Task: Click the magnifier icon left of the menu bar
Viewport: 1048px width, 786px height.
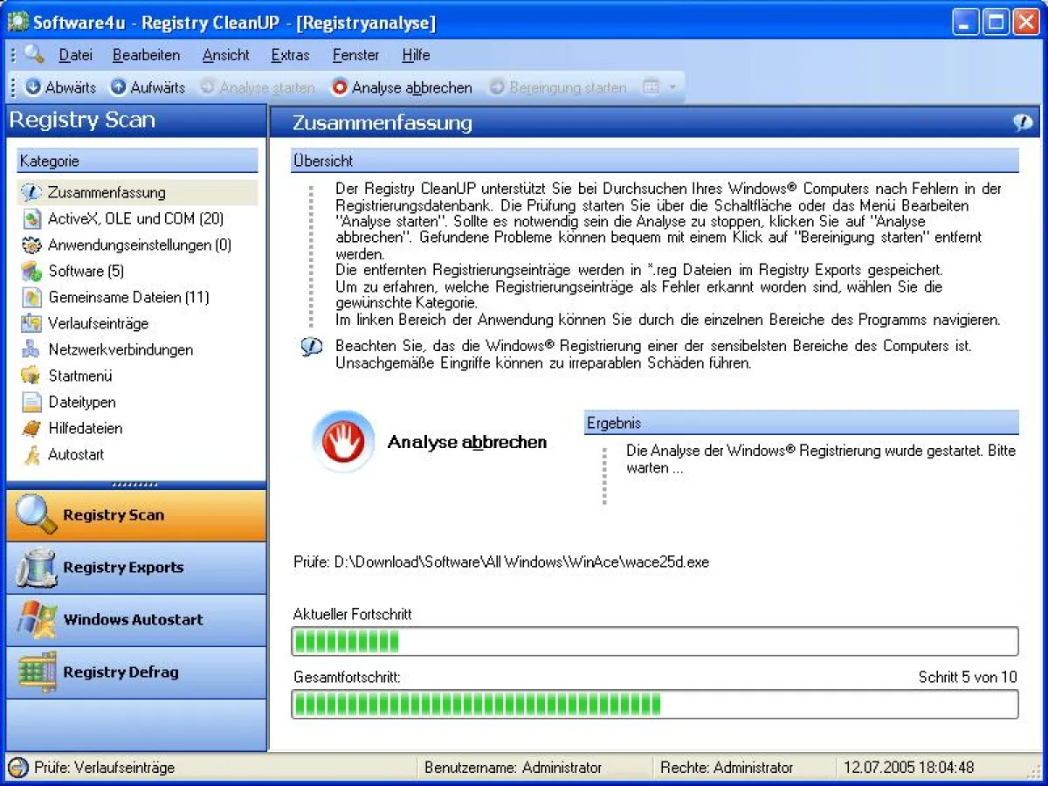Action: click(32, 54)
